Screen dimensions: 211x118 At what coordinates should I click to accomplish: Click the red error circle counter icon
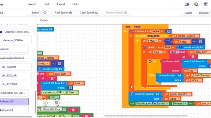[x=56, y=103]
